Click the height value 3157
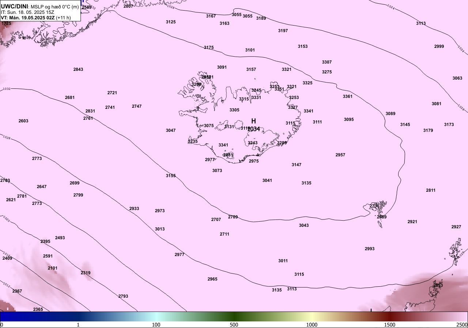 click(x=251, y=69)
